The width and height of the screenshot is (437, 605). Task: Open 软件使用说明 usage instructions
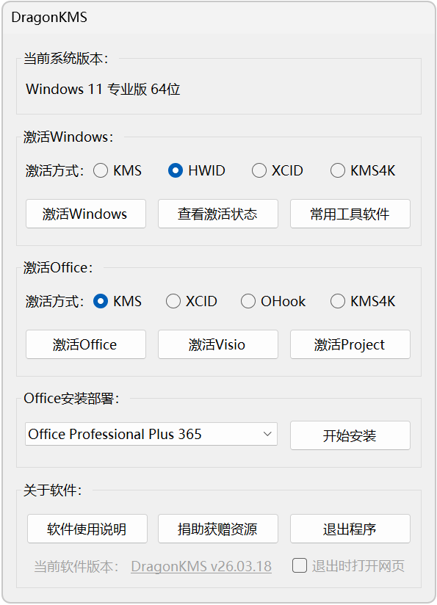[87, 529]
